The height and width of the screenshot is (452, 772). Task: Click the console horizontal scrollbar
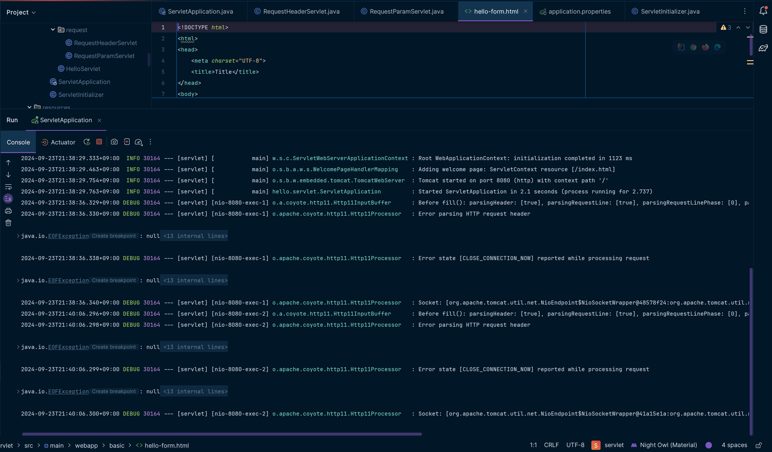[x=222, y=434]
